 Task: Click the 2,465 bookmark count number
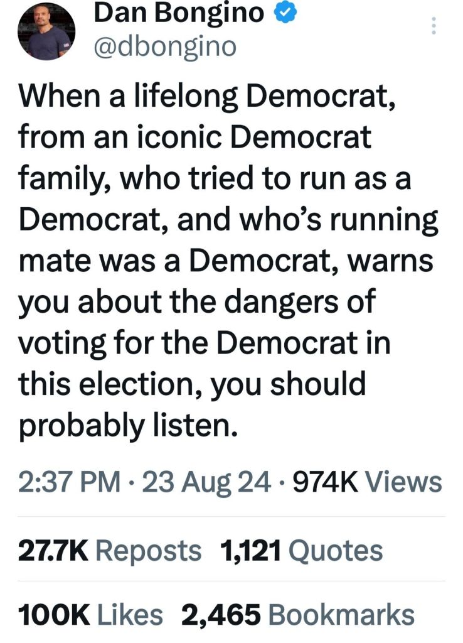point(221,615)
